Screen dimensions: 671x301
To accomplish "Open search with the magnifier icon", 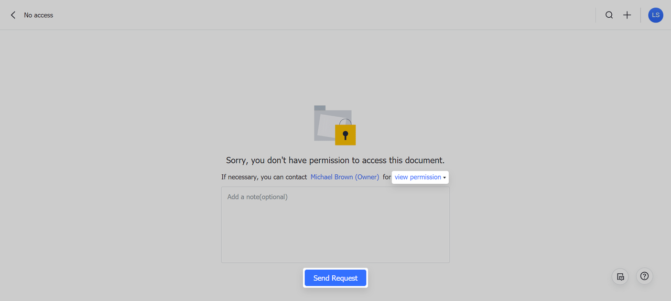I will tap(609, 15).
